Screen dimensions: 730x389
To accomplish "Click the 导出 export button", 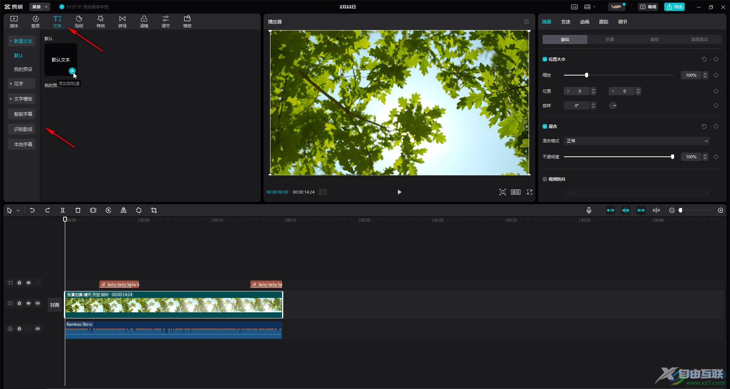I will click(x=674, y=7).
